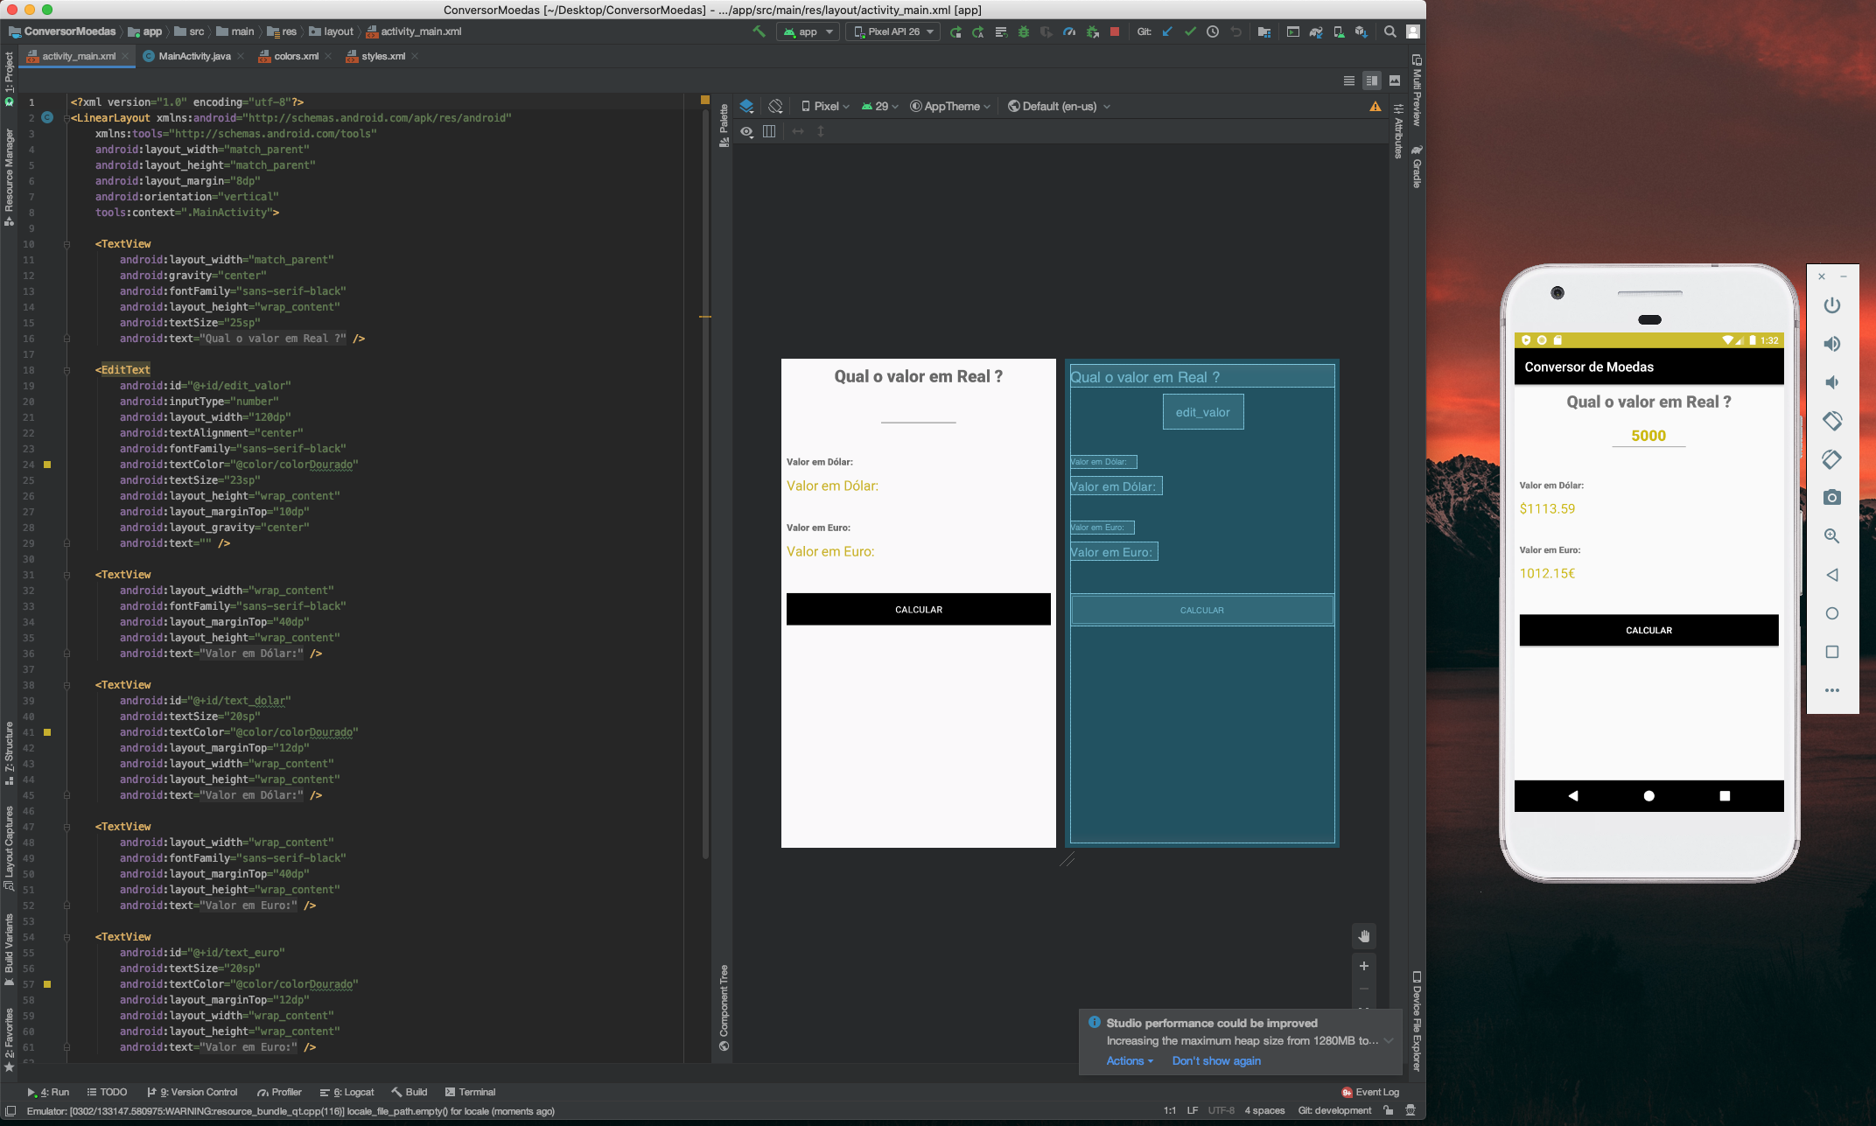Viewport: 1876px width, 1126px height.
Task: Expand the Default (en-us) locale dropdown
Action: point(1059,106)
